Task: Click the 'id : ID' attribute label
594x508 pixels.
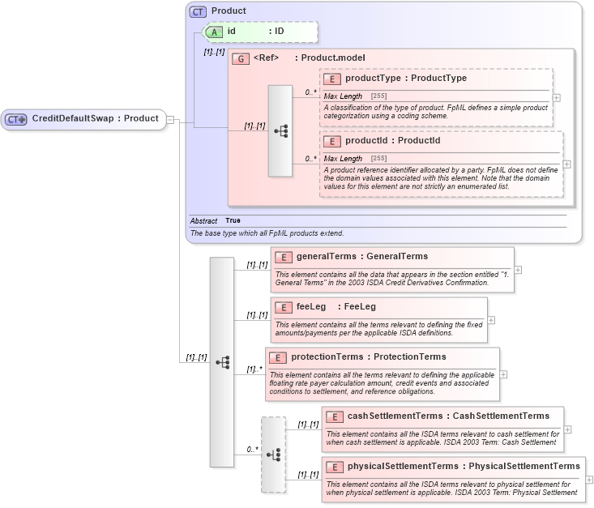Action: (x=255, y=31)
